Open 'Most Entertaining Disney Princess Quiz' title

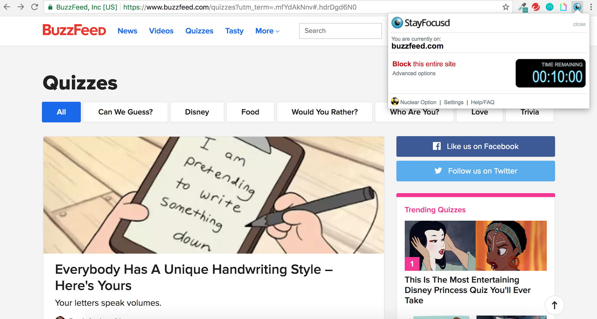[x=468, y=290]
